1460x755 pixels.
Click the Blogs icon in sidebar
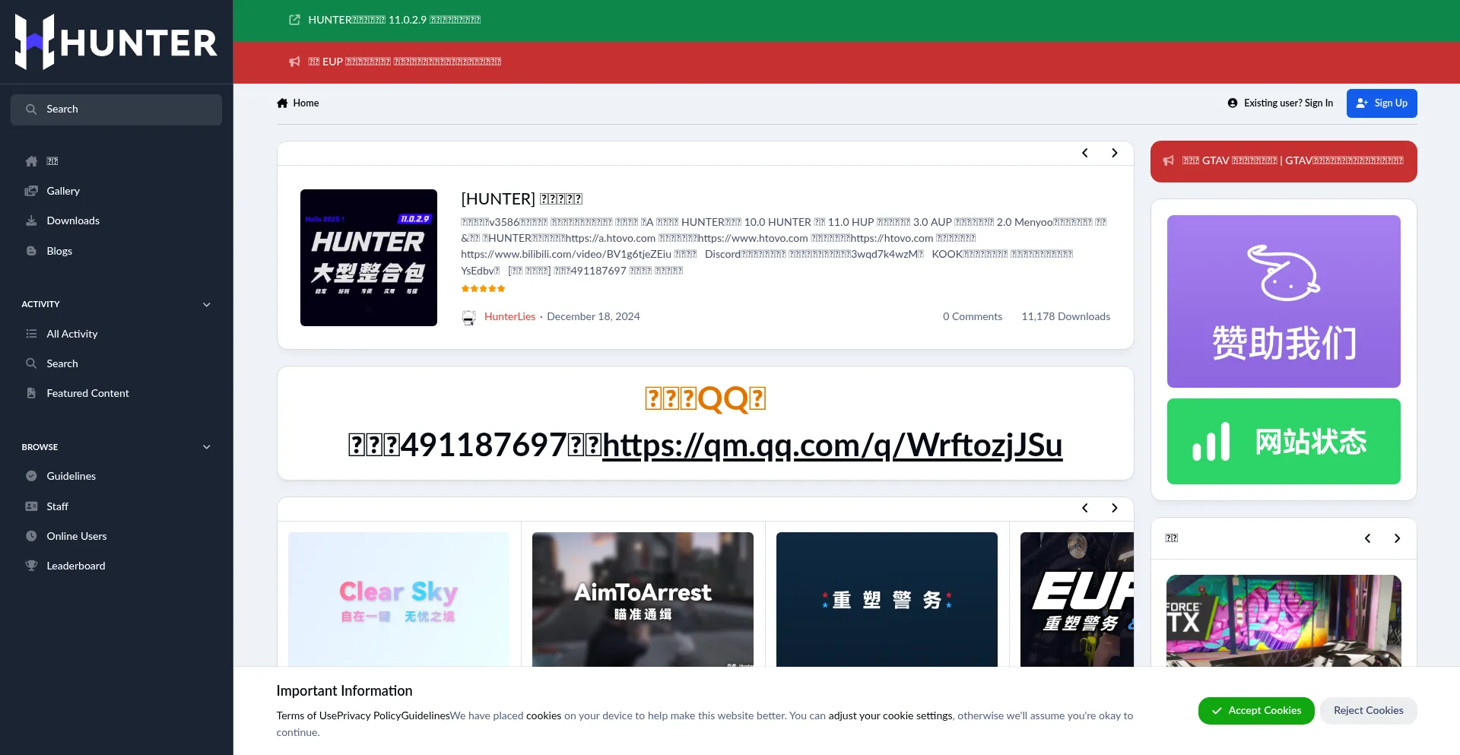coord(31,251)
